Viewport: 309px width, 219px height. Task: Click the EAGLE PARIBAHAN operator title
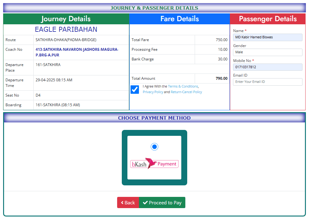click(x=66, y=29)
